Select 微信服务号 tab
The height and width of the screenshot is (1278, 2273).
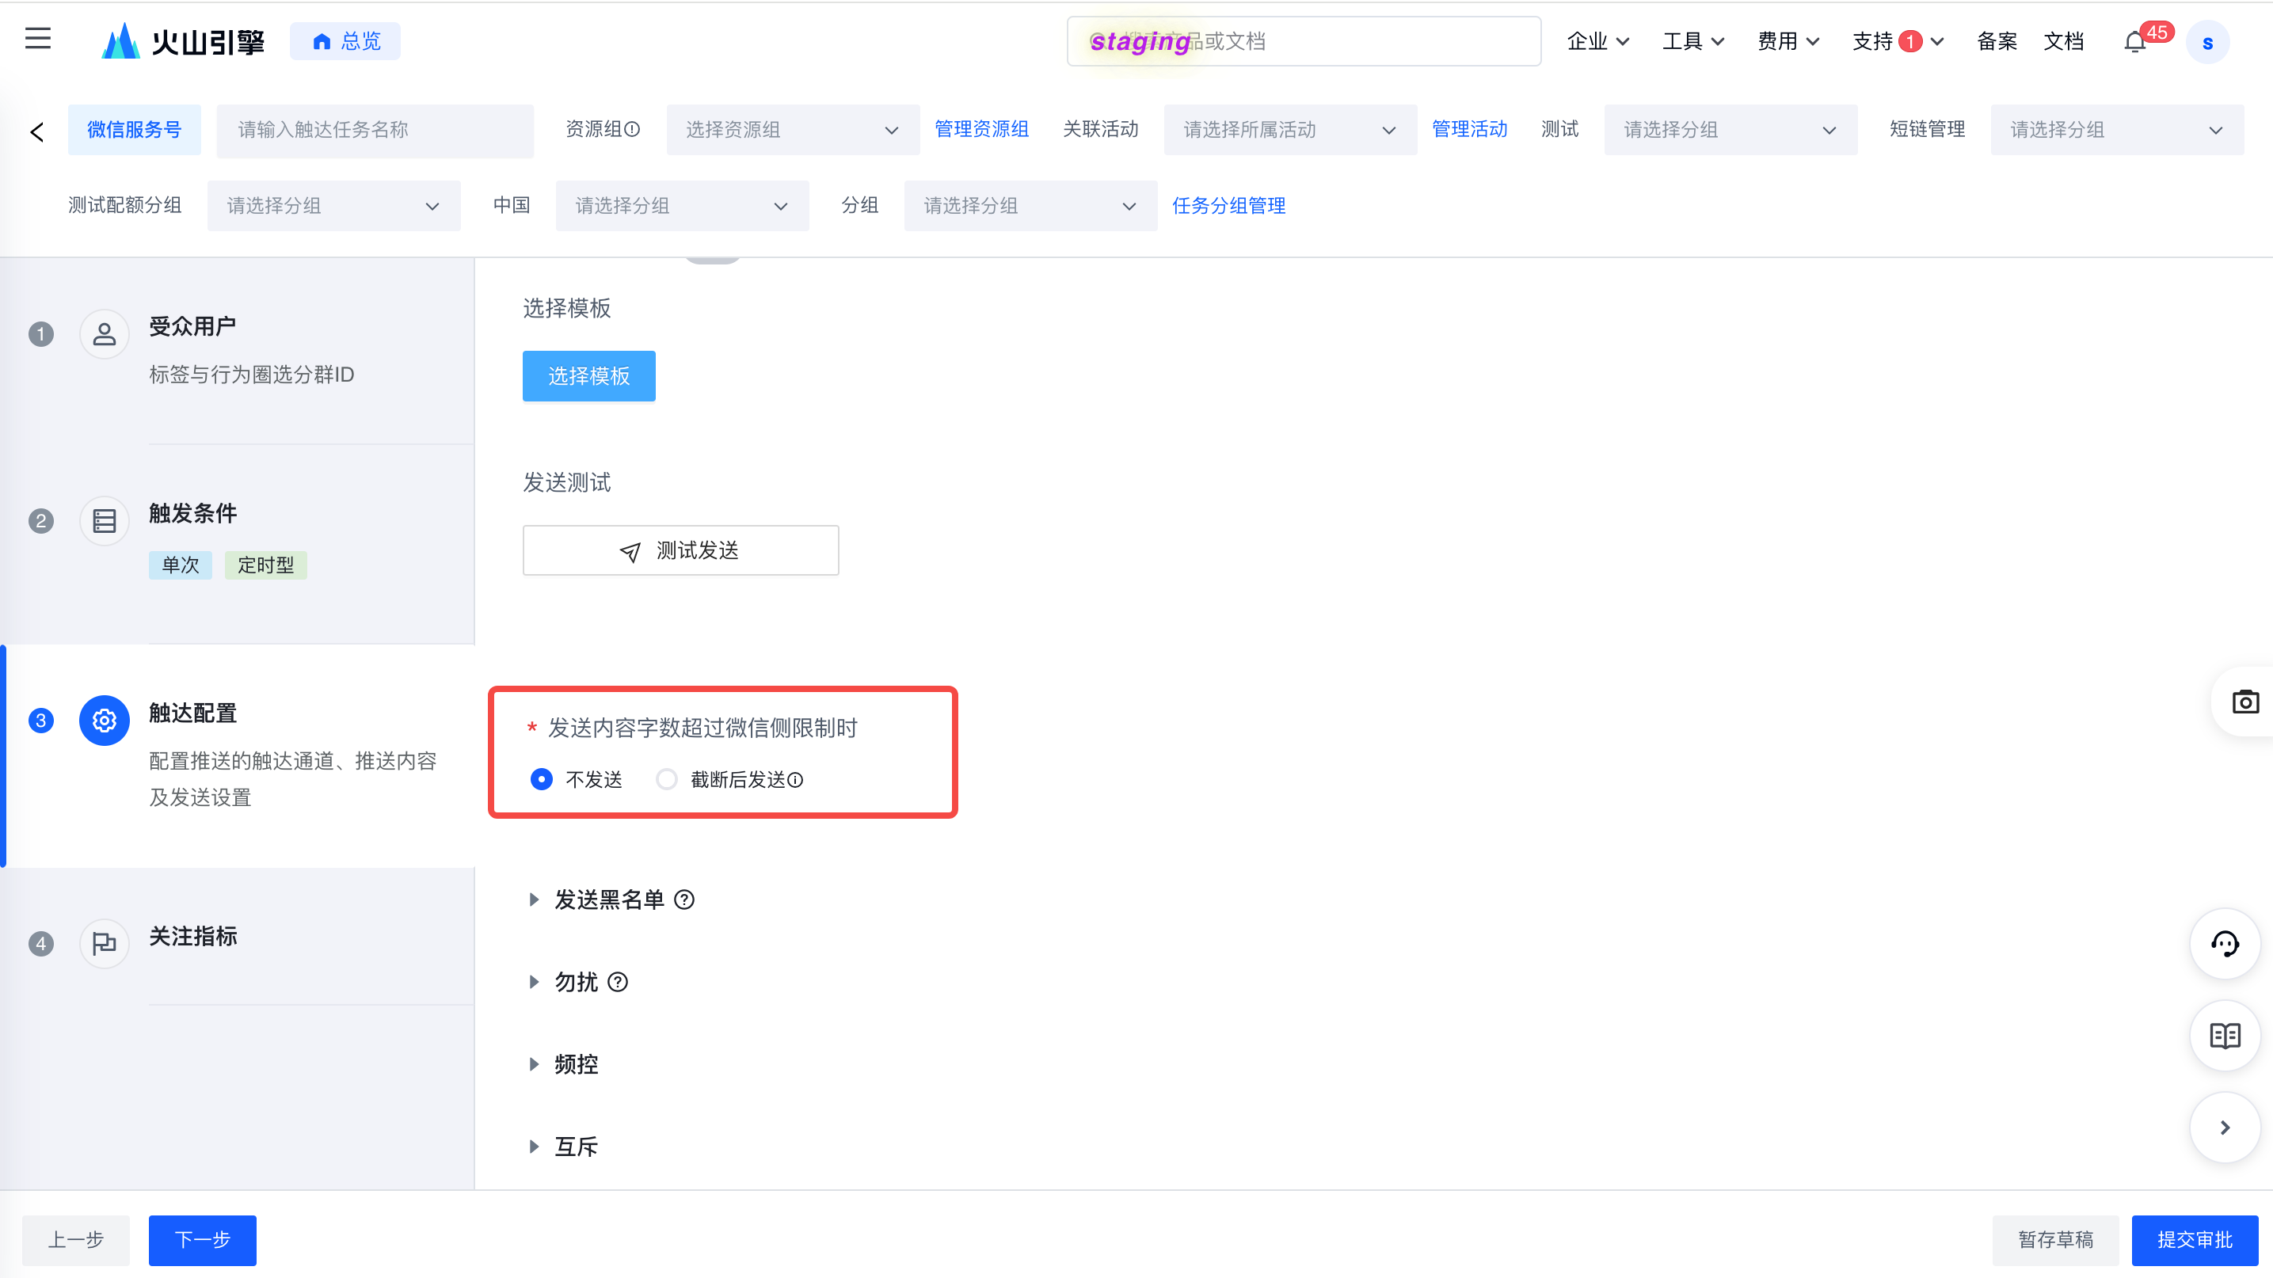pyautogui.click(x=135, y=130)
